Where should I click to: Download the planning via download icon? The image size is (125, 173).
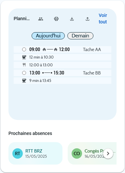[72, 19]
